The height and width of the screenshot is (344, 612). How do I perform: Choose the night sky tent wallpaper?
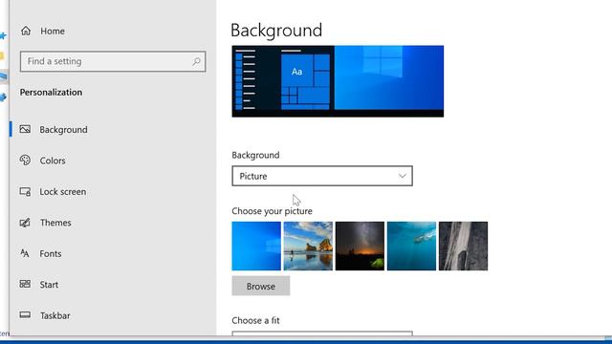pos(360,246)
